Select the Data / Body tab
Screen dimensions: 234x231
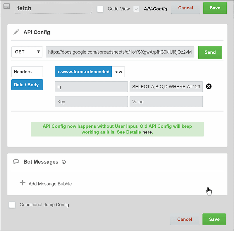click(x=27, y=85)
